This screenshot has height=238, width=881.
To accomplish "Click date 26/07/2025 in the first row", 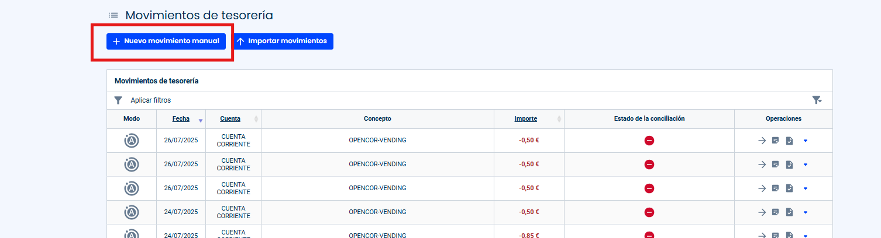I will 181,141.
